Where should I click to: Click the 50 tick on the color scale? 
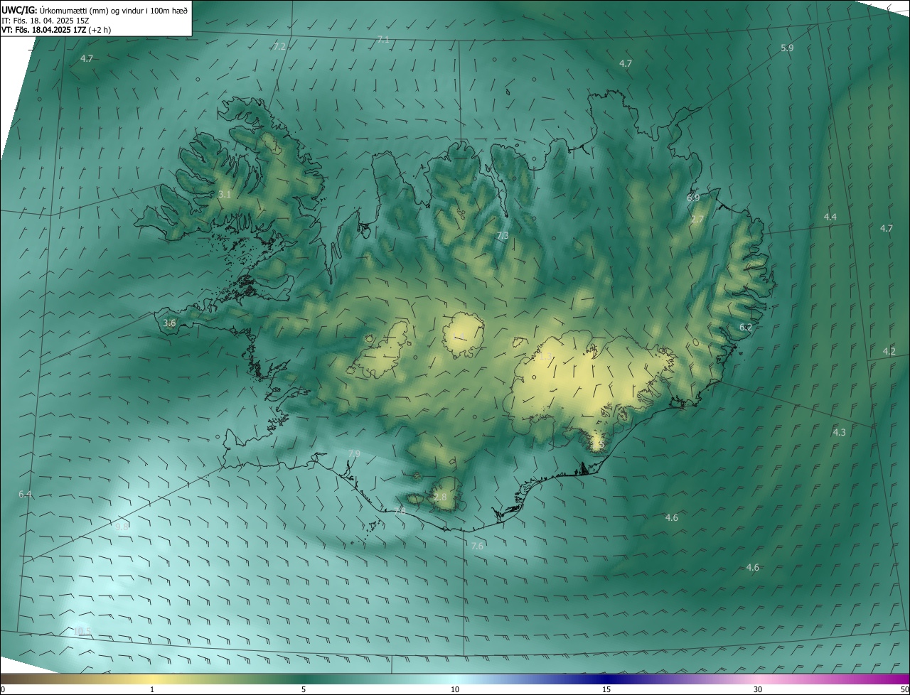point(904,689)
